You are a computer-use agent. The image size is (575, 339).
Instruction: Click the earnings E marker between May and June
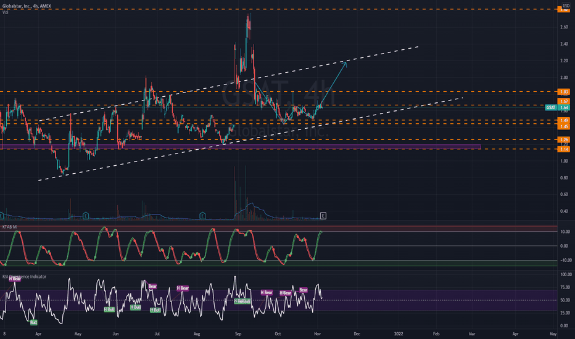pyautogui.click(x=86, y=216)
